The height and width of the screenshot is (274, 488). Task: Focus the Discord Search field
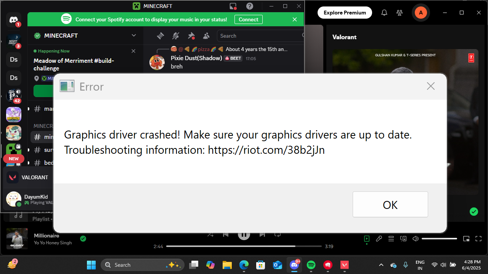pyautogui.click(x=261, y=36)
